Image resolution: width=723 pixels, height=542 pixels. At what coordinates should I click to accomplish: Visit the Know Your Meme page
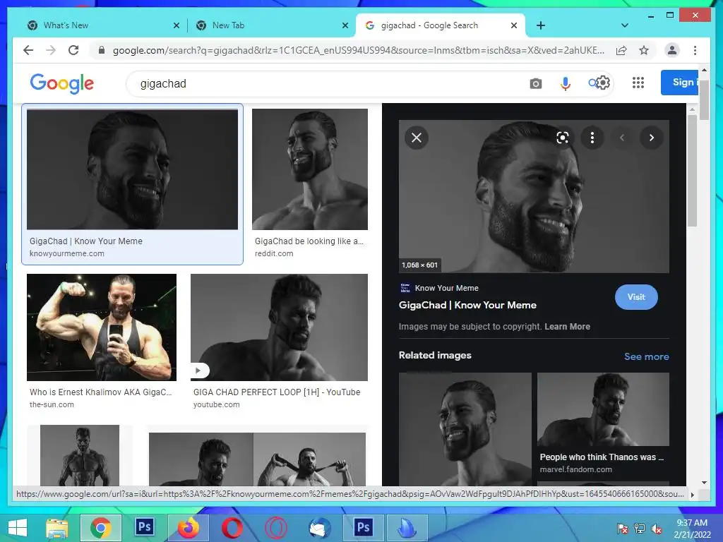(x=636, y=297)
